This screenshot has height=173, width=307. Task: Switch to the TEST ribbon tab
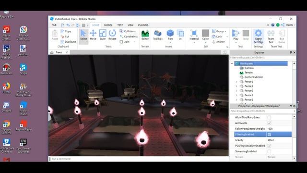(120, 25)
